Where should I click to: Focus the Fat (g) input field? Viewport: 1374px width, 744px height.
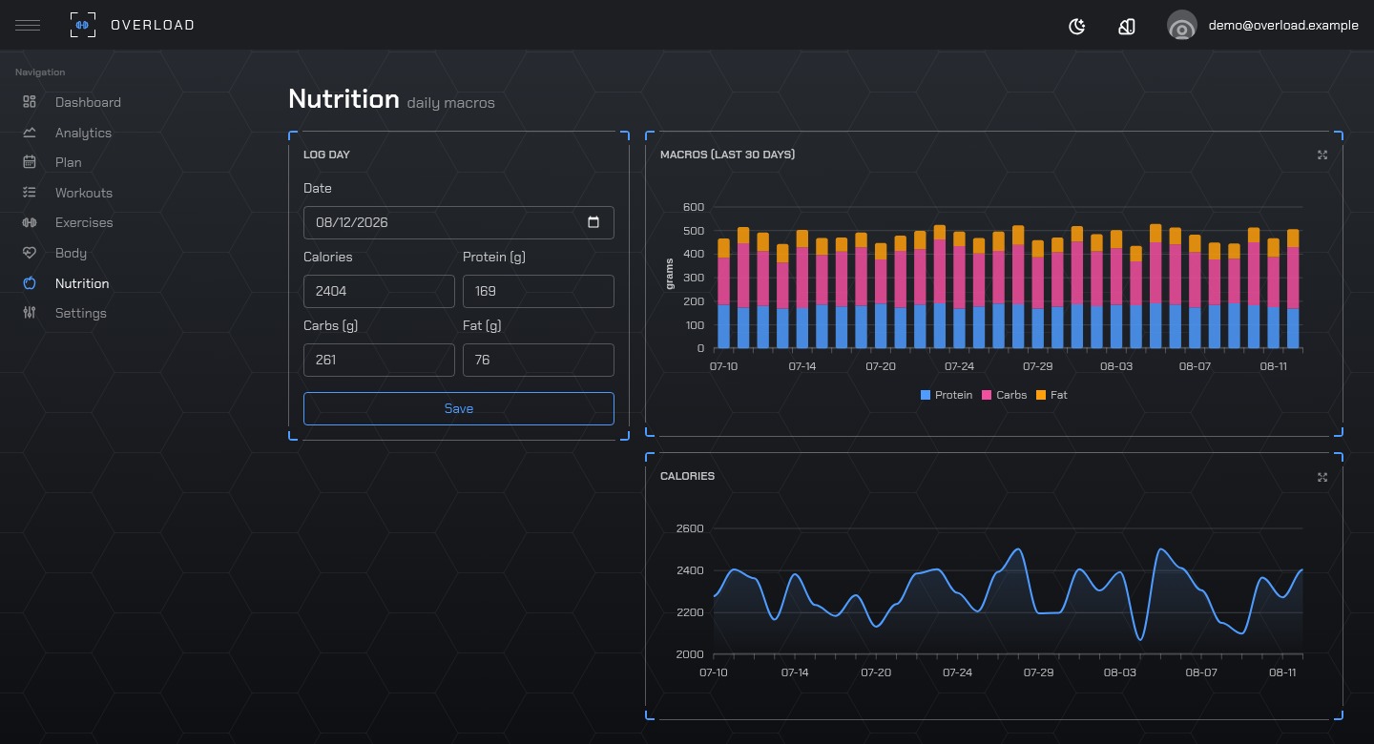click(538, 360)
